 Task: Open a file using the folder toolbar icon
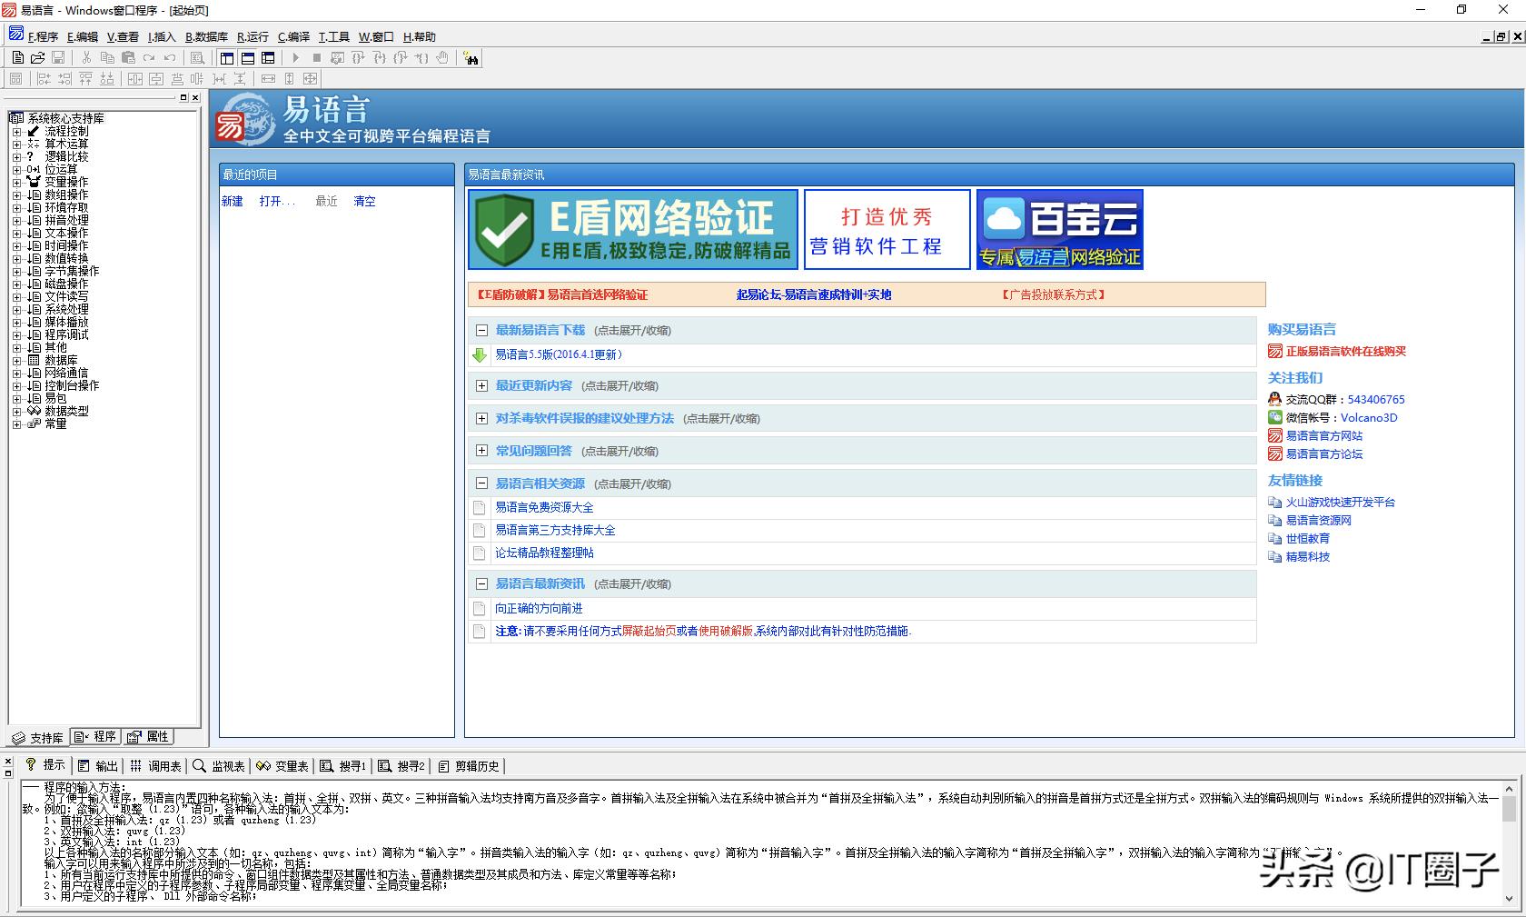point(38,57)
